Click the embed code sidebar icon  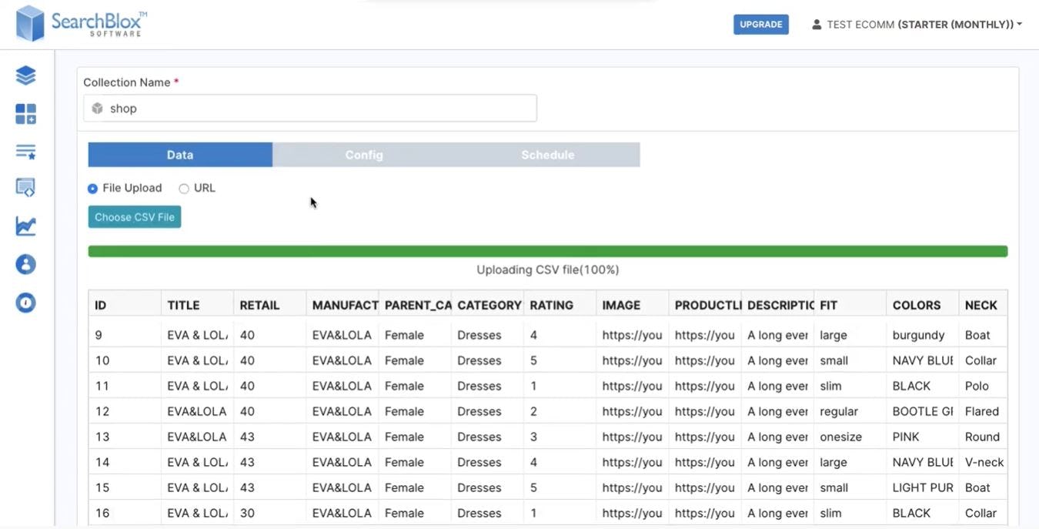(25, 187)
